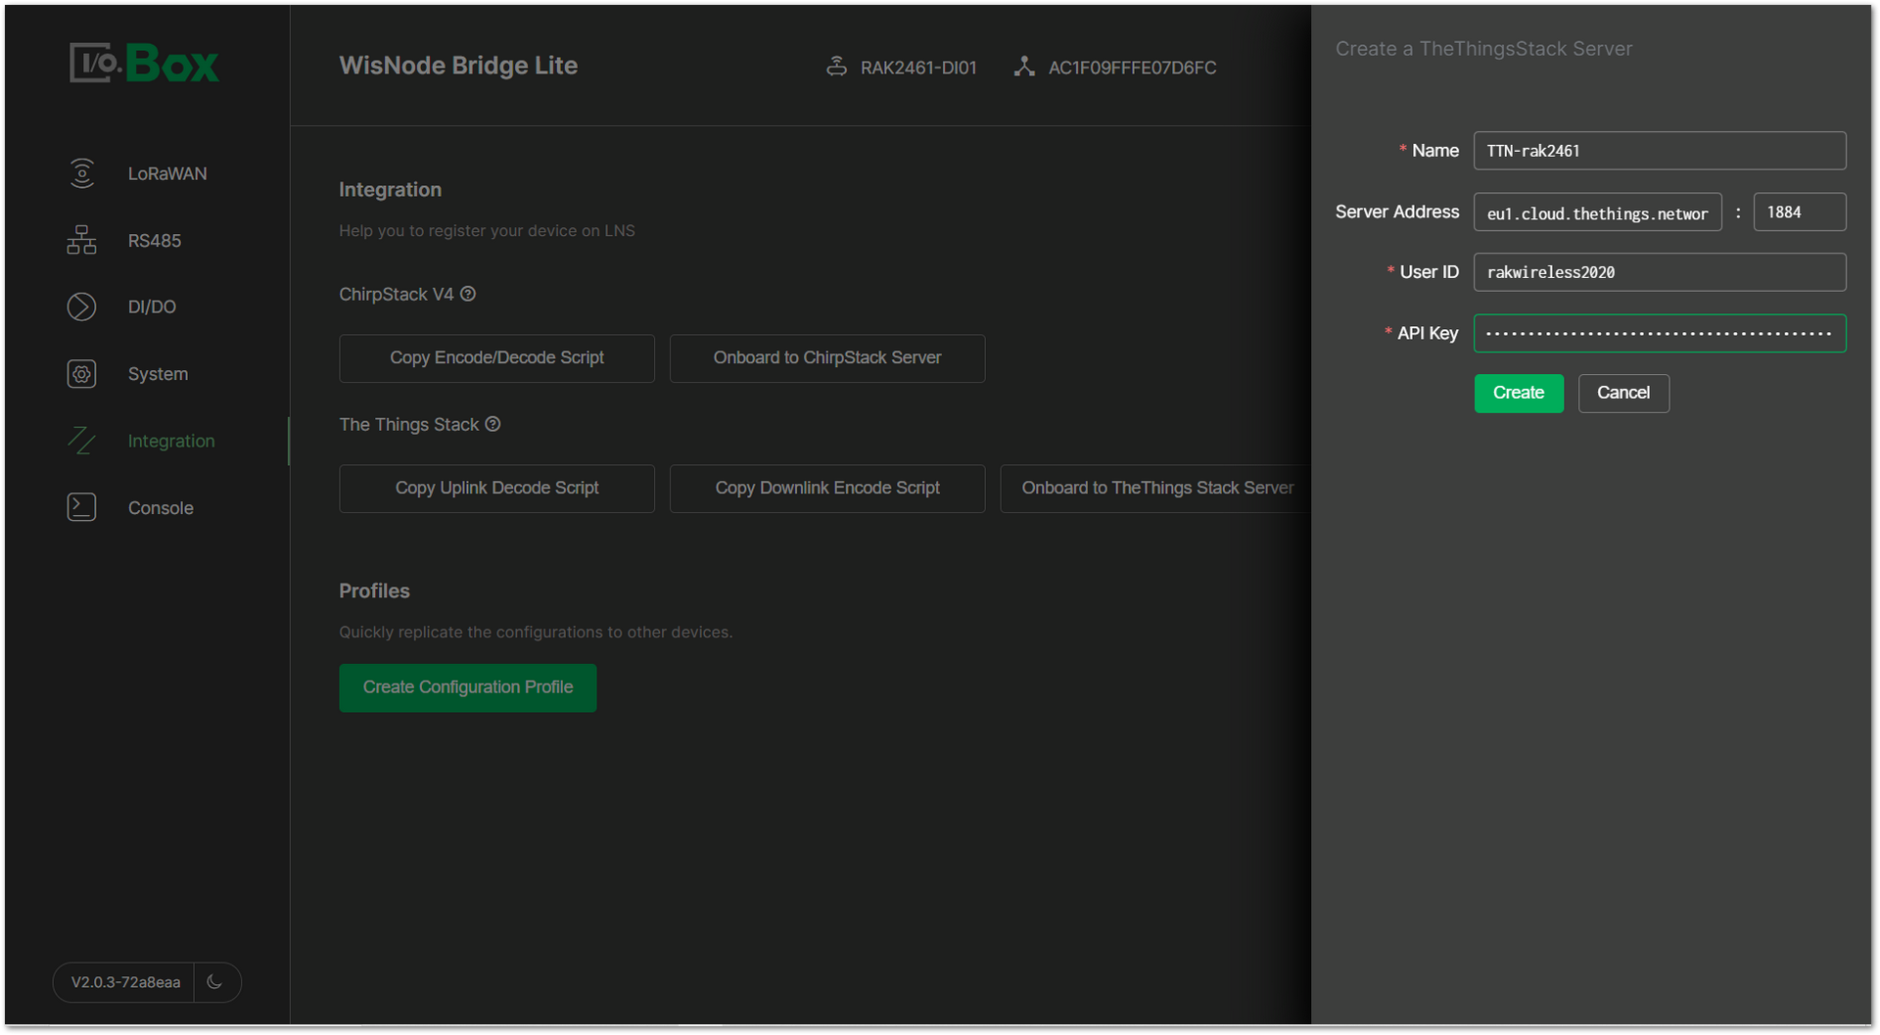Click the Integration section heading

pos(390,190)
